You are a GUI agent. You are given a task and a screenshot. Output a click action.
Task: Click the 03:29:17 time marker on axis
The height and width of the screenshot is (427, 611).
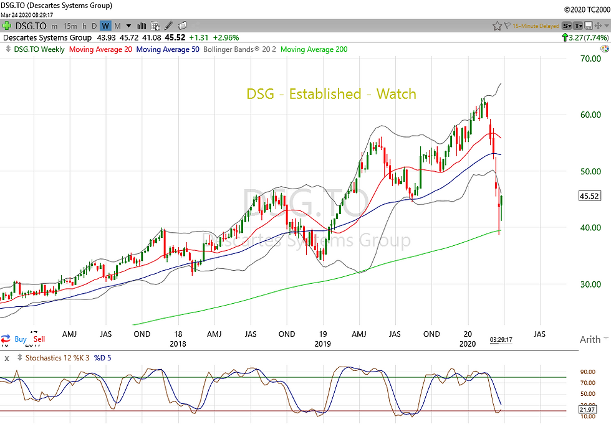pyautogui.click(x=501, y=339)
